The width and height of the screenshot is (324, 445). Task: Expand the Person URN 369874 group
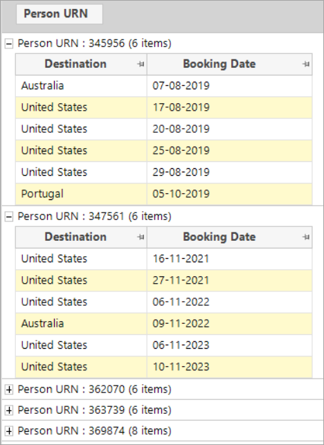pyautogui.click(x=9, y=431)
